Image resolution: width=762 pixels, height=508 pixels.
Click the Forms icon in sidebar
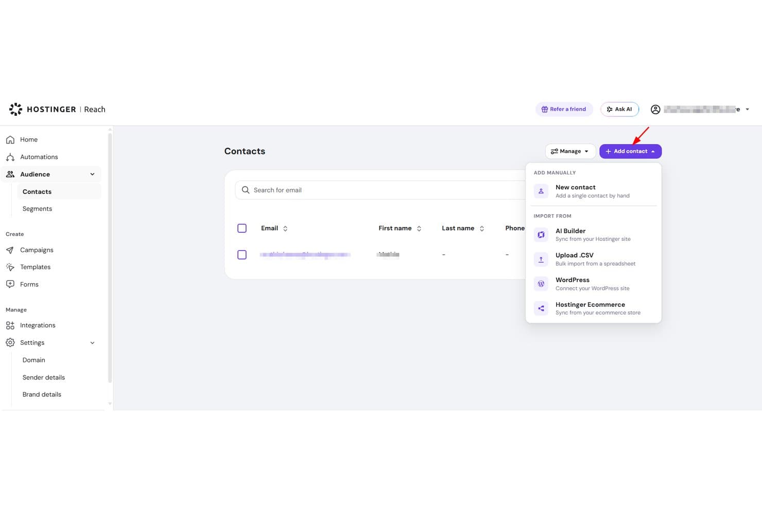[x=10, y=284]
